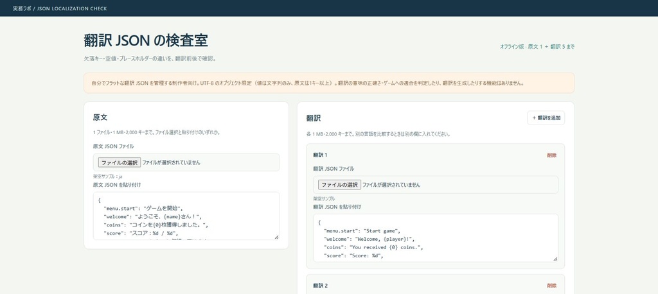Click the "Score: %d" line in 翻訳 1
The width and height of the screenshot is (658, 294).
(354, 255)
